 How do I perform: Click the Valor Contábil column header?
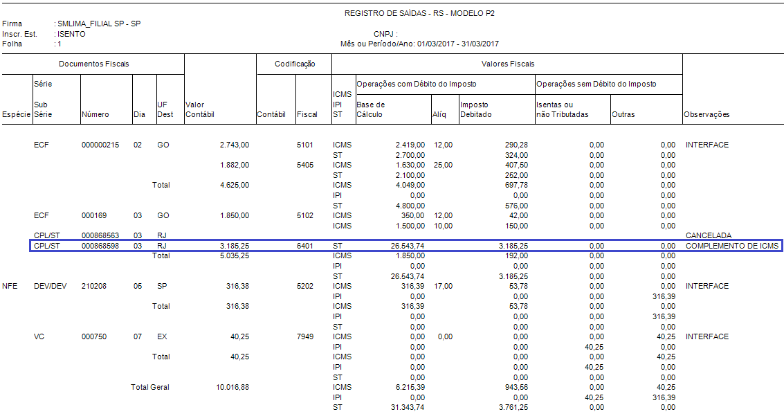[199, 109]
